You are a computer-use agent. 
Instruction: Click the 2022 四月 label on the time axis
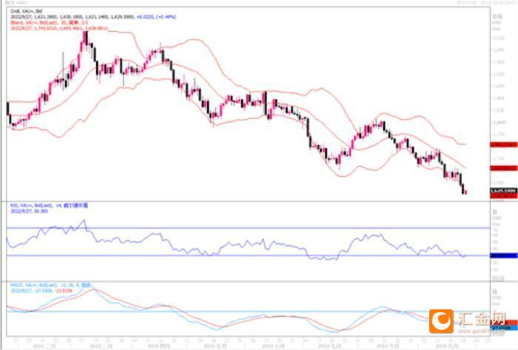coord(158,346)
